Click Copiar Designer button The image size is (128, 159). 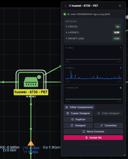coord(78,113)
